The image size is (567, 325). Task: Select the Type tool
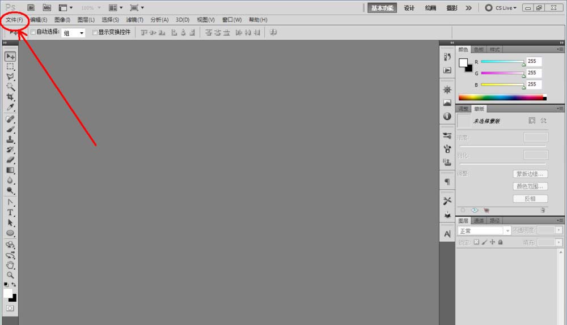tap(10, 212)
